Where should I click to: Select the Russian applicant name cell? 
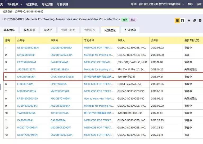tap(132, 62)
